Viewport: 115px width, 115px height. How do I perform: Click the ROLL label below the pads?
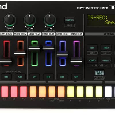(56, 99)
